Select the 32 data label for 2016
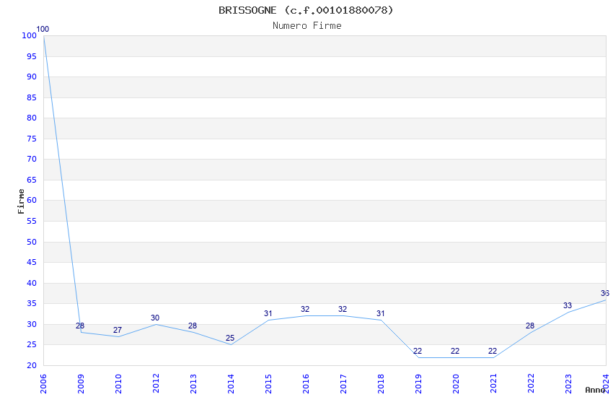613x397 pixels. click(305, 309)
